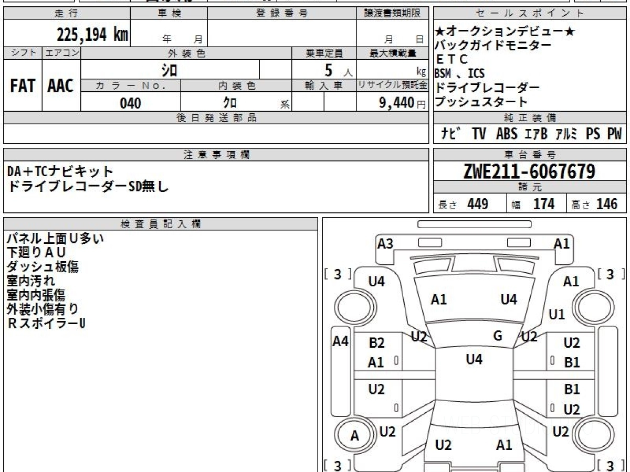Select the length value 449
630x472 pixels.
[478, 204]
